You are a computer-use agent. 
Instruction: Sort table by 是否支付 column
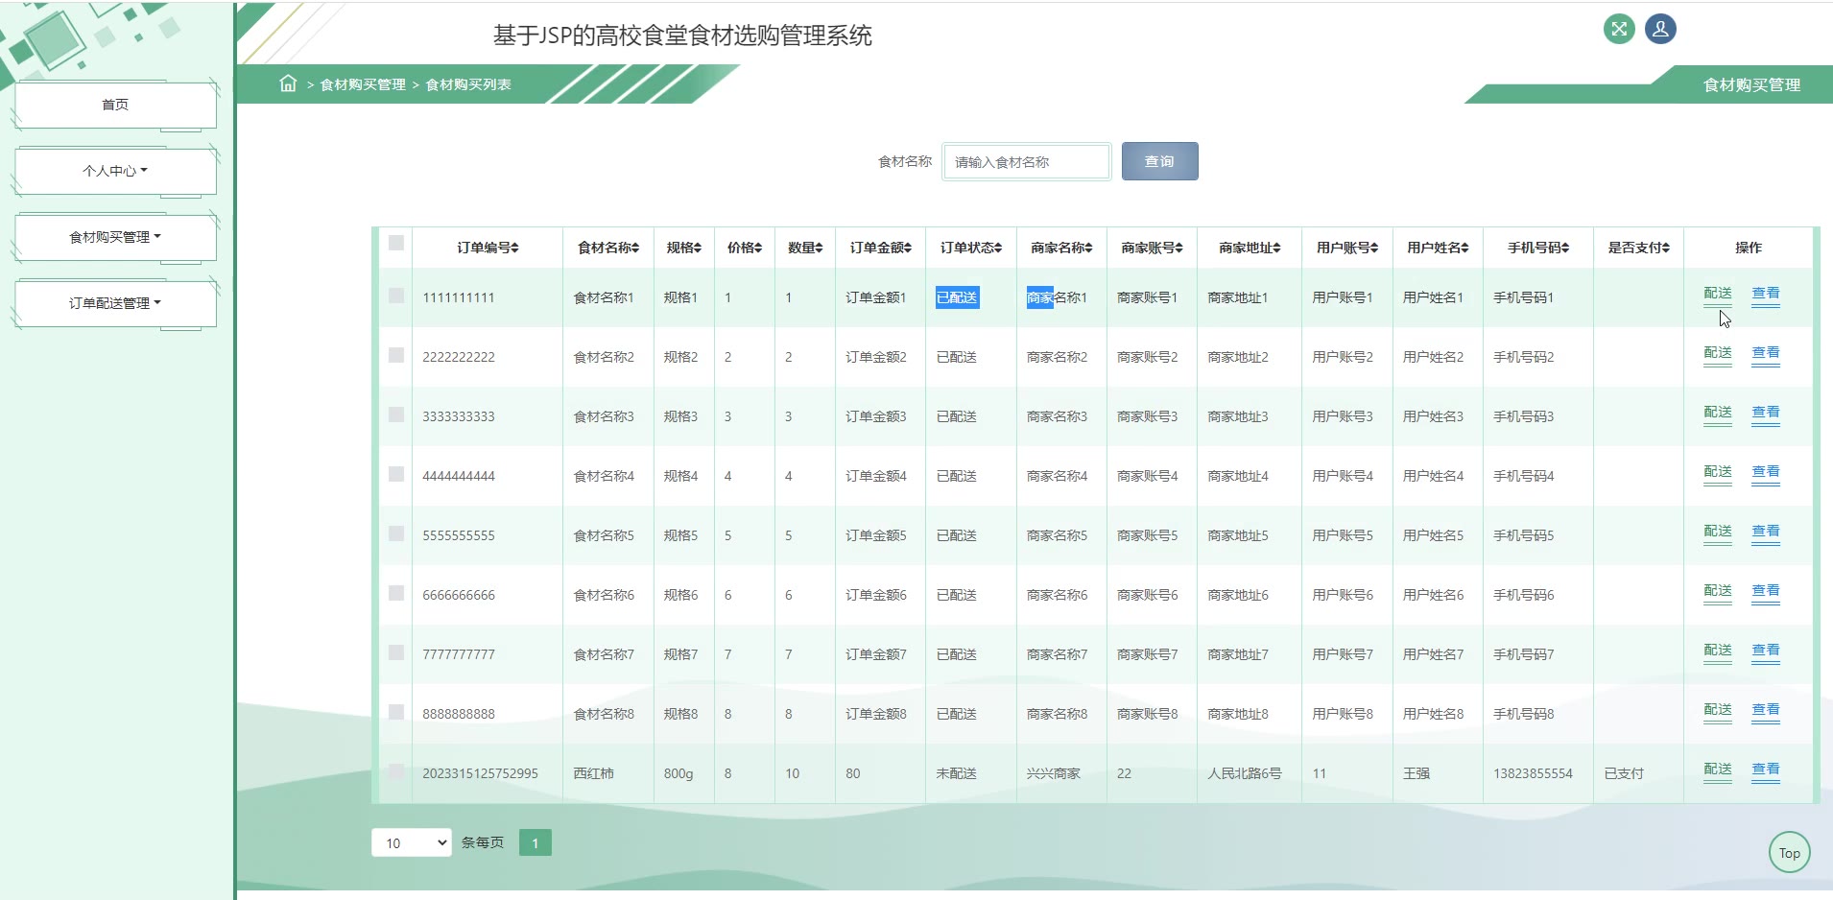pyautogui.click(x=1666, y=248)
